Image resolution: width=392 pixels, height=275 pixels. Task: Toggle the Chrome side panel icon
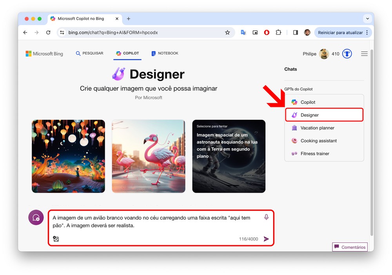tap(296, 33)
